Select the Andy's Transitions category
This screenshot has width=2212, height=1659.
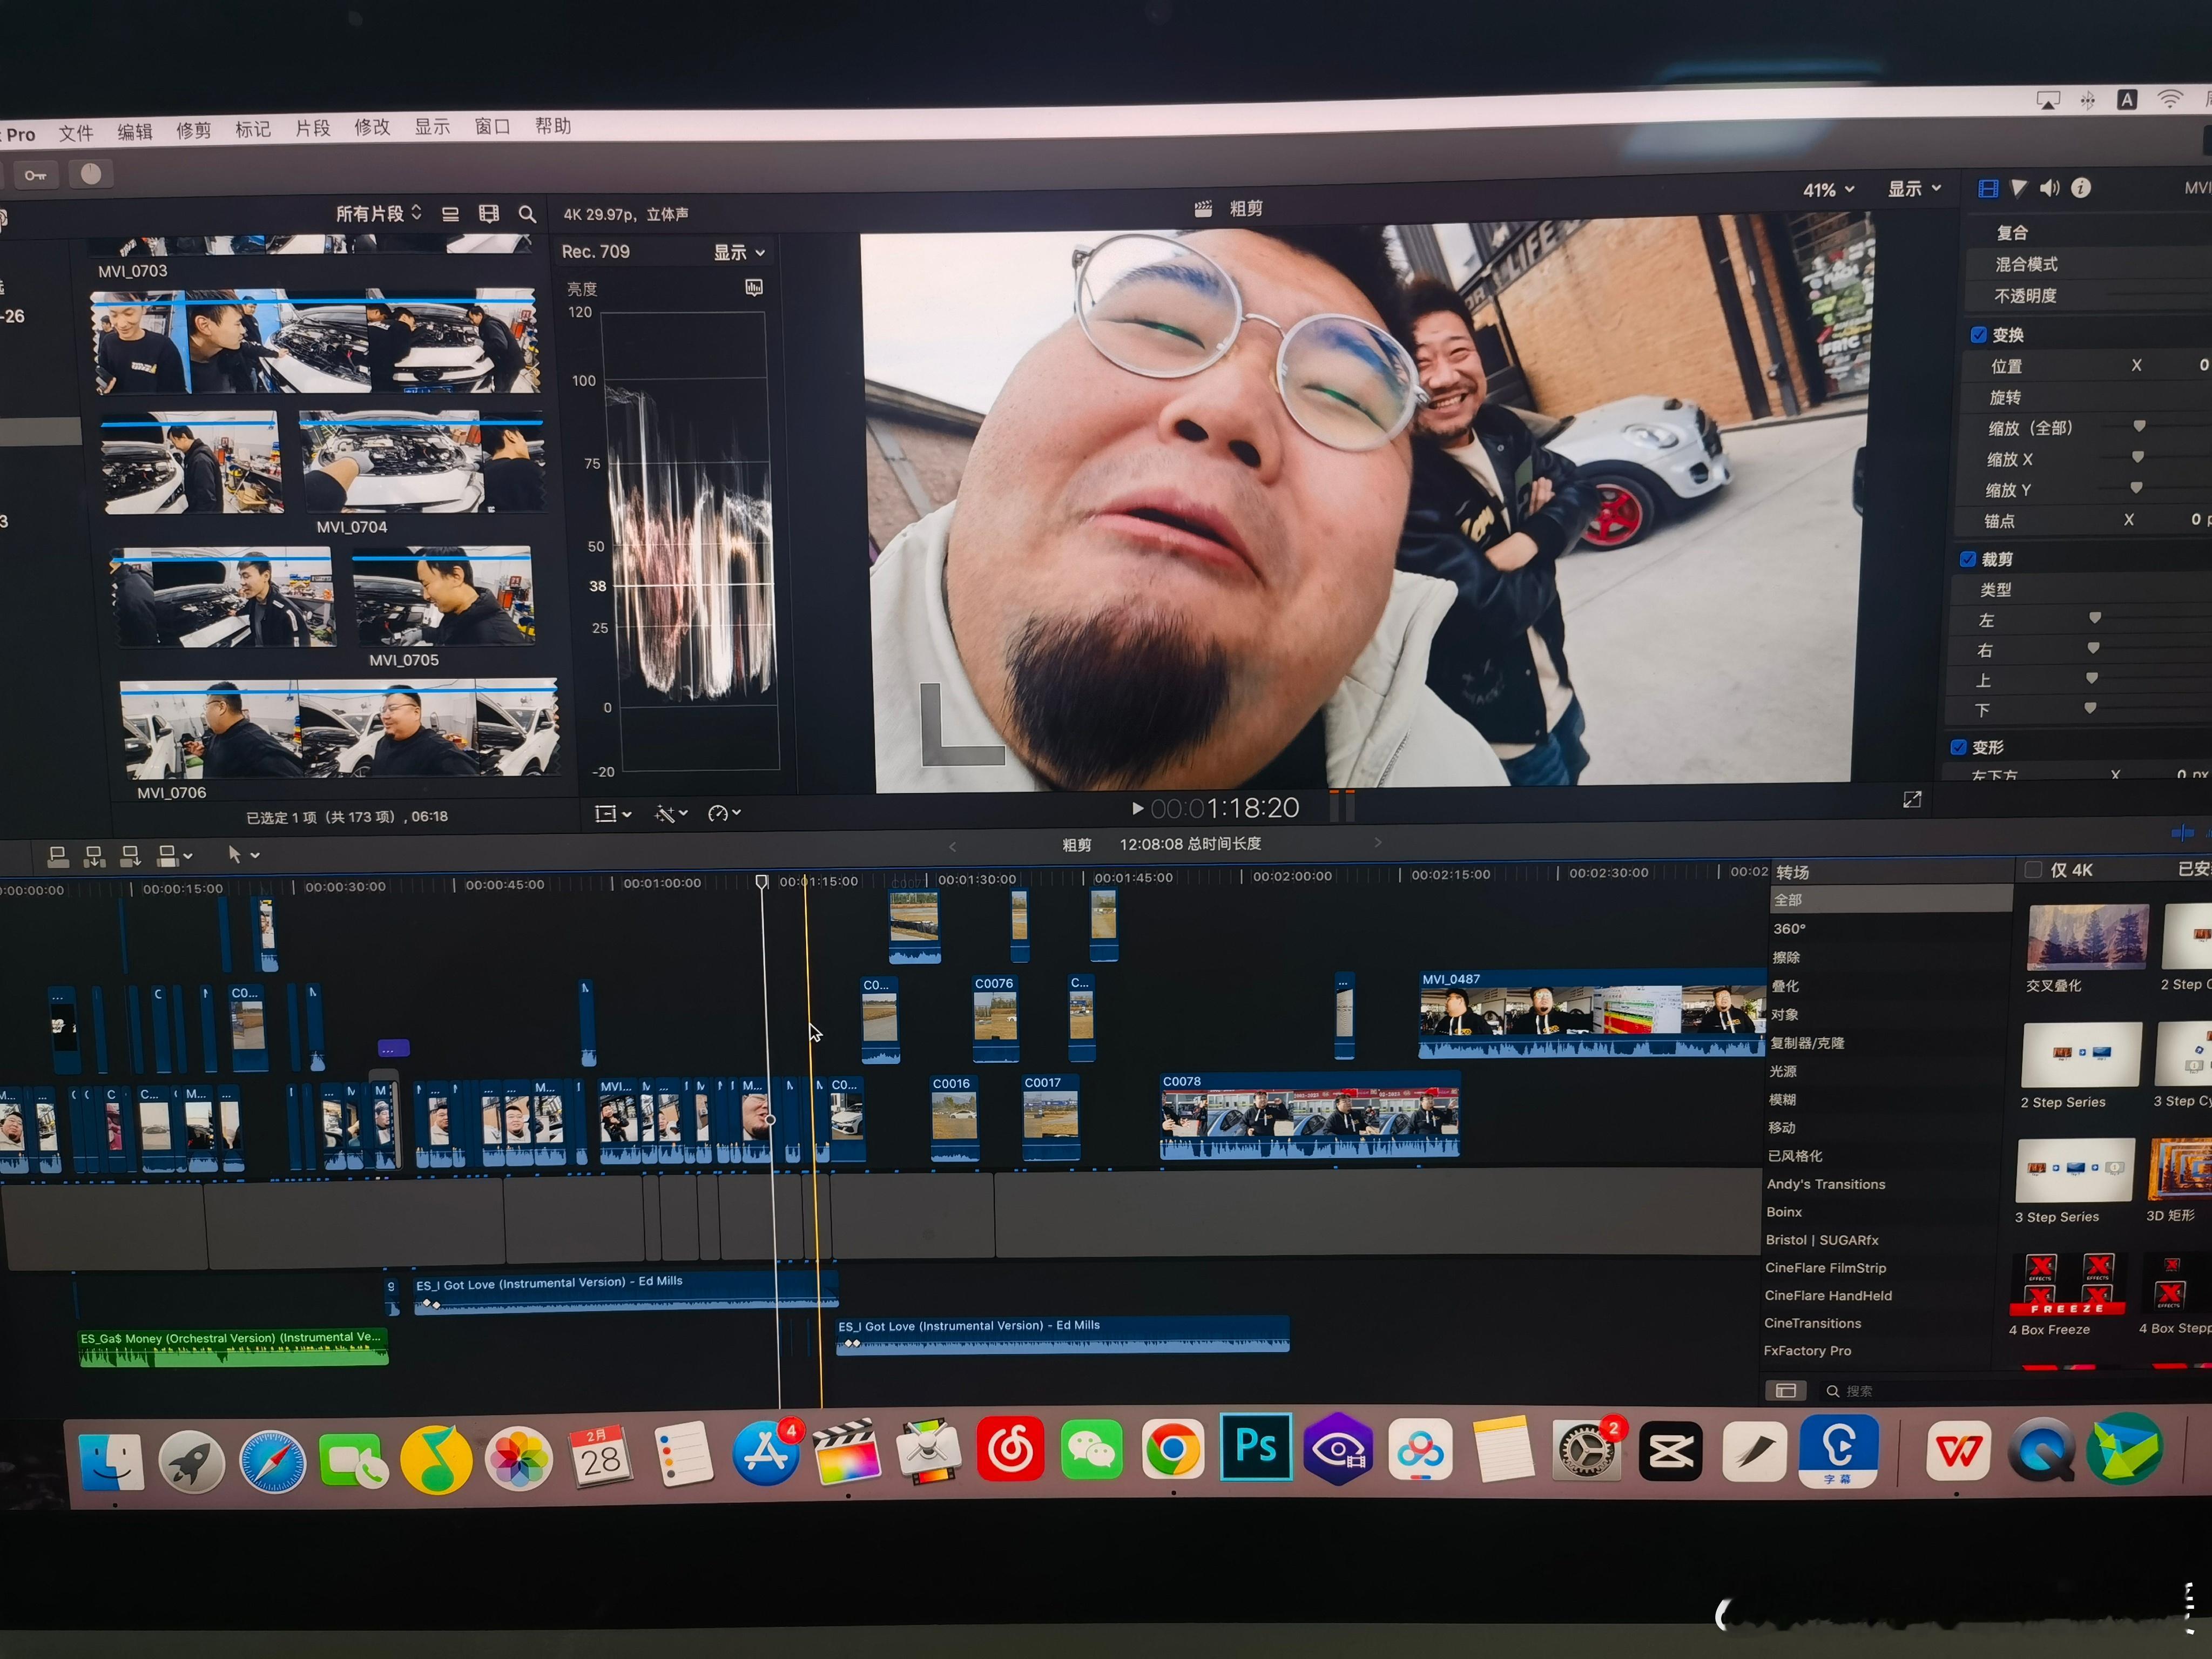click(x=1826, y=1184)
